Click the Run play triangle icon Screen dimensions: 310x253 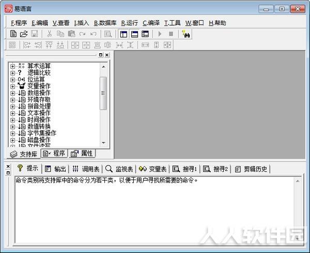pyautogui.click(x=160, y=34)
